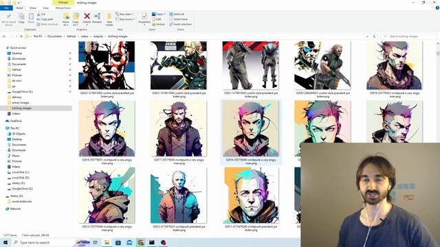This screenshot has height=247, width=440.
Task: Switch to the Share ribbon tab
Action: [33, 8]
